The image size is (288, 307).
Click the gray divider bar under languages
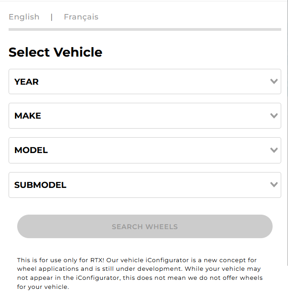[144, 29]
